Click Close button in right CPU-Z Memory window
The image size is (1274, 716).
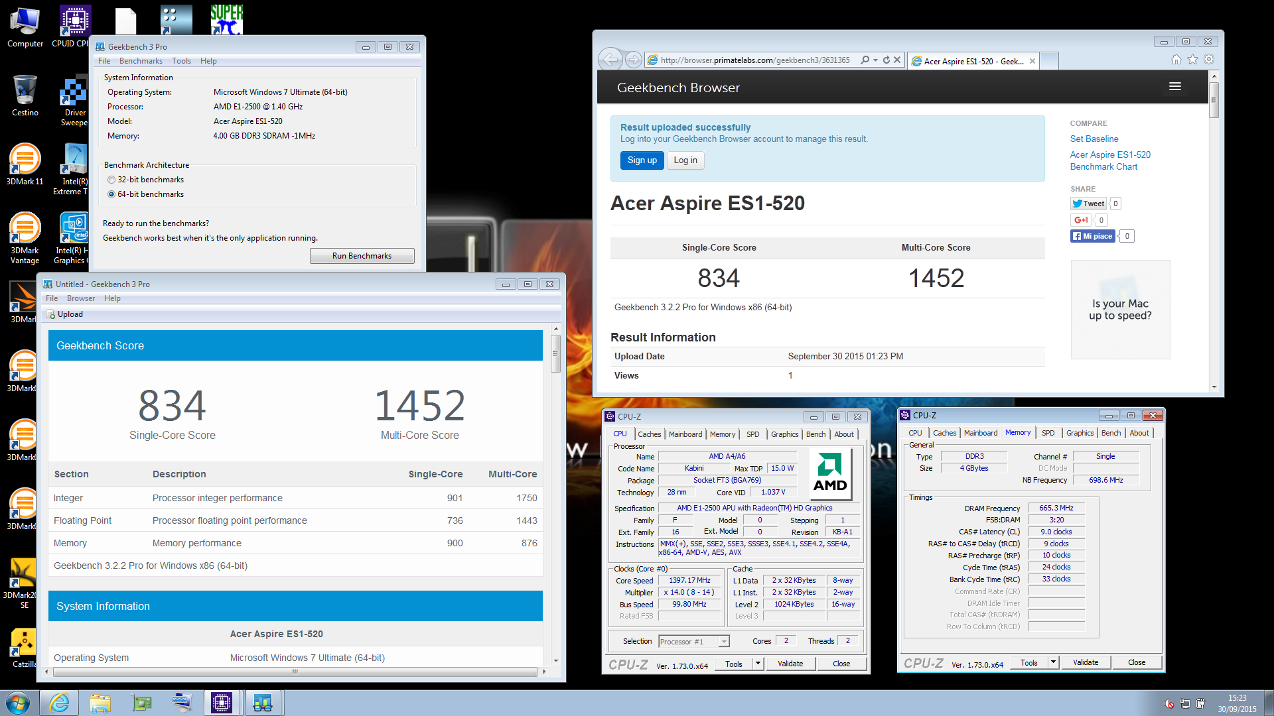pos(1137,662)
